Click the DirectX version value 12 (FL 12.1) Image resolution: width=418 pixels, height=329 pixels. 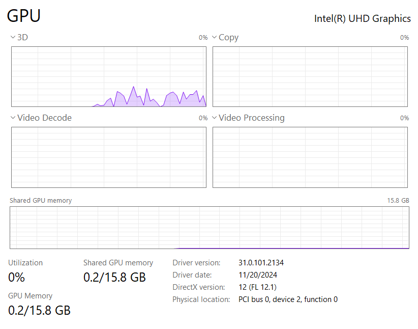pos(257,287)
